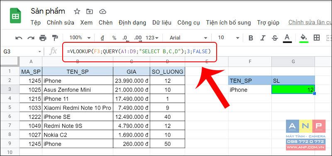332x156 pixels.
Task: Select cell containing iPhone SE
Action: 78,117
